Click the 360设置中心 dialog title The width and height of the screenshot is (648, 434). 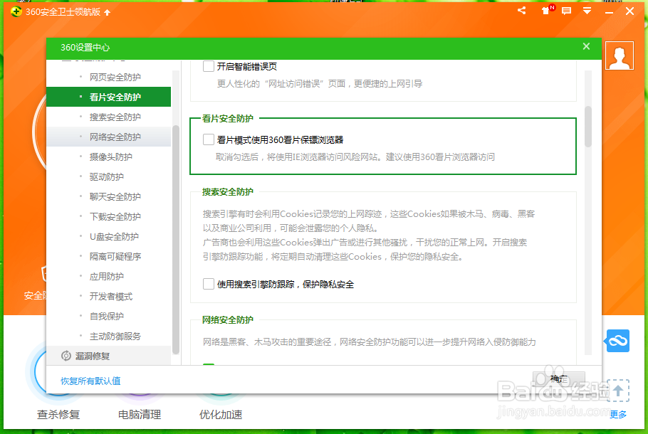coord(85,48)
